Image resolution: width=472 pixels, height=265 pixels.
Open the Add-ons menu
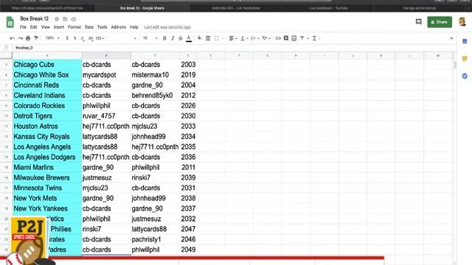(118, 27)
